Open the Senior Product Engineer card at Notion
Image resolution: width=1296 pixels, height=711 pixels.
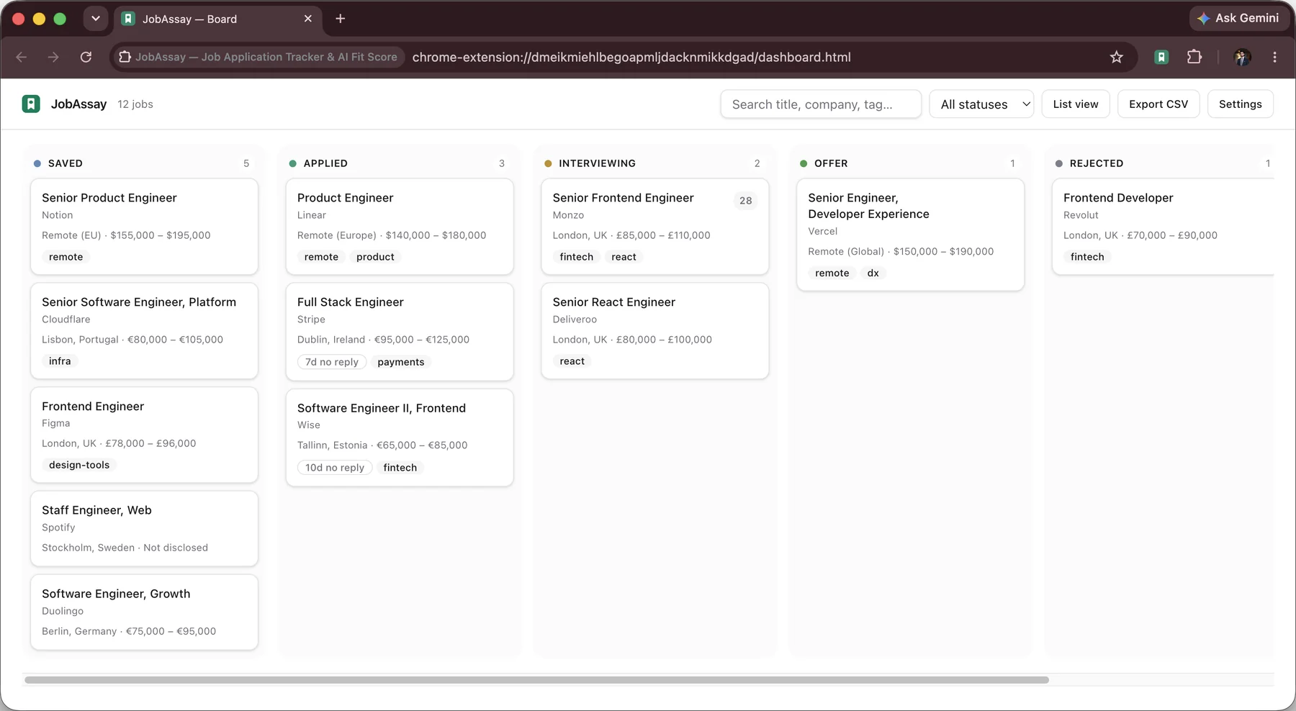(144, 227)
